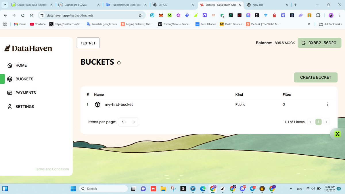The width and height of the screenshot is (345, 194).
Task: Open Chrome profile avatar
Action: pyautogui.click(x=331, y=15)
